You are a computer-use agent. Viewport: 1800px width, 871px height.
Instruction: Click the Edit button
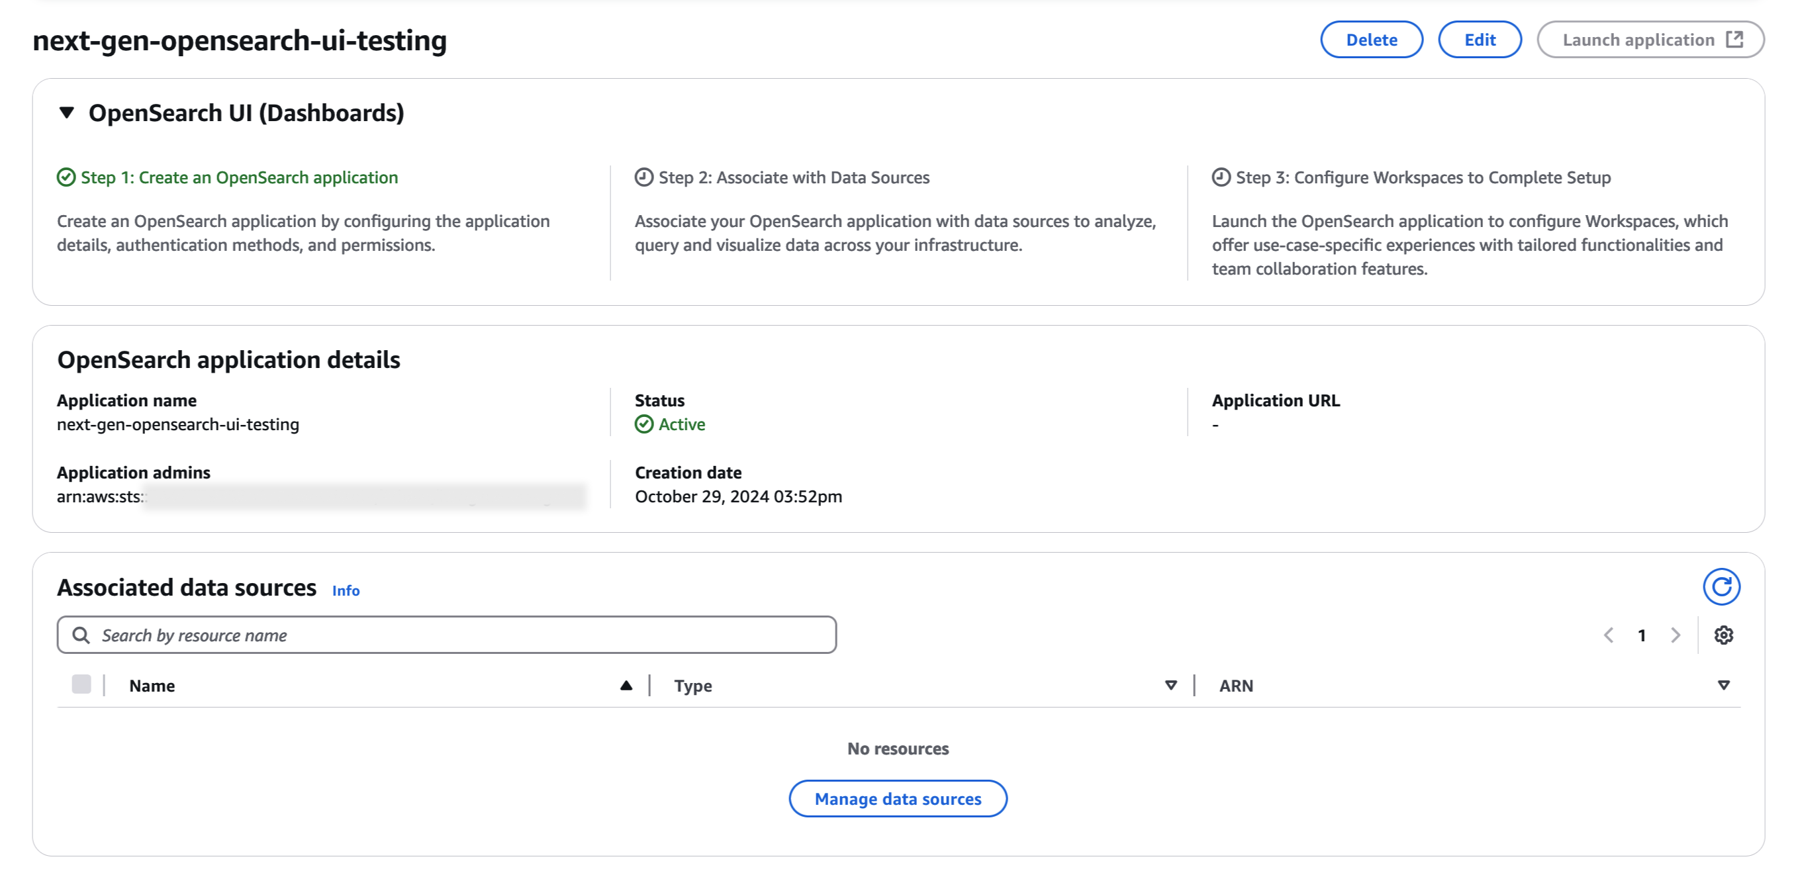(1480, 40)
